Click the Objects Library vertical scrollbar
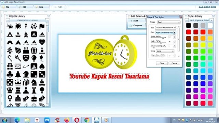This screenshot has width=219, height=123. [48, 64]
